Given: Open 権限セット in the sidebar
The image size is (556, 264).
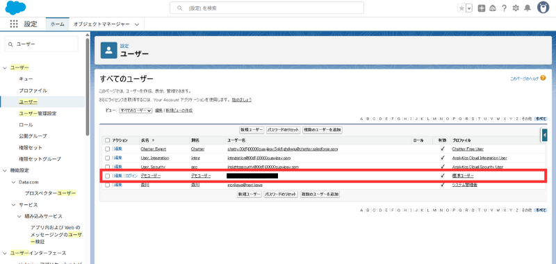Looking at the screenshot, I should click(31, 147).
